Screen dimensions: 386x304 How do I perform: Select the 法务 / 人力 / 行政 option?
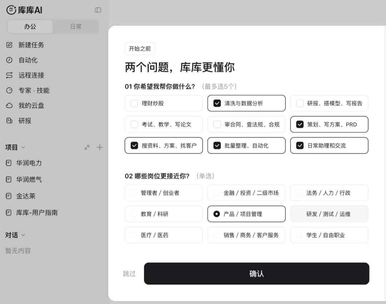click(329, 193)
